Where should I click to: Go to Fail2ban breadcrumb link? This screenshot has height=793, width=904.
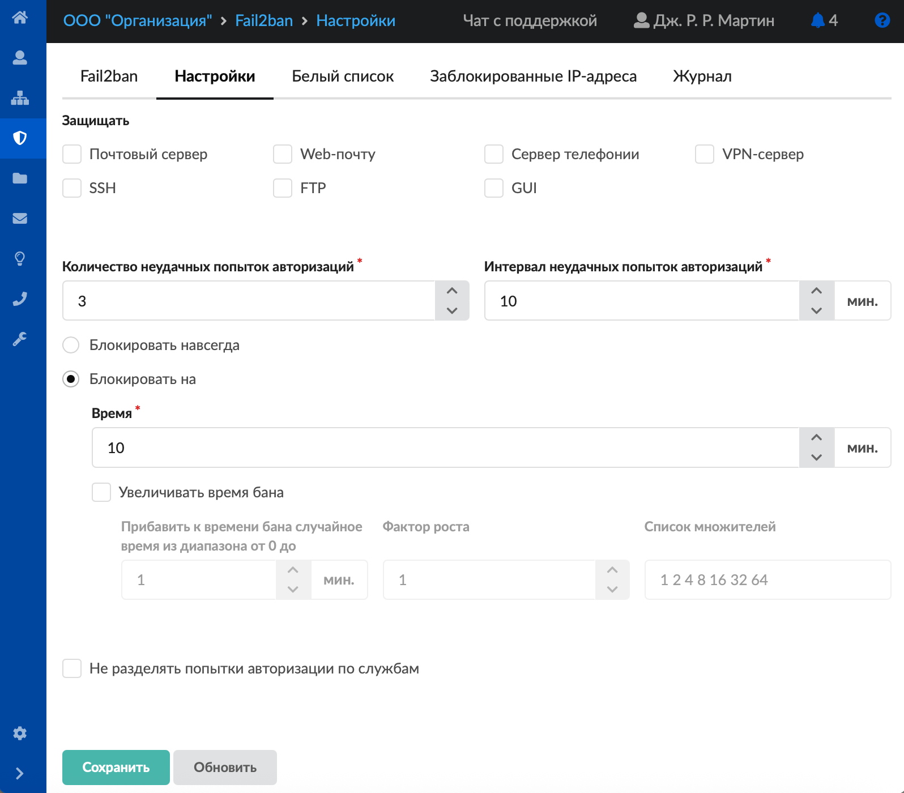coord(264,21)
